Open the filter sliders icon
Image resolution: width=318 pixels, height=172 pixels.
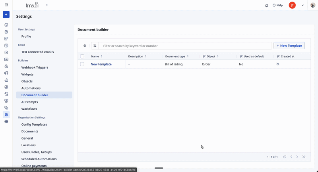[95, 46]
